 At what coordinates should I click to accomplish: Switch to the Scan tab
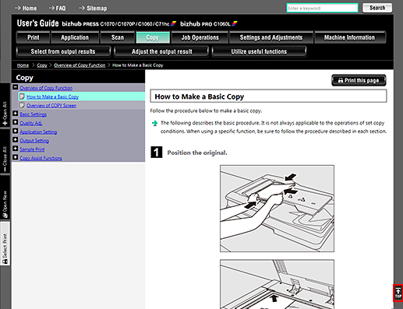pos(118,37)
